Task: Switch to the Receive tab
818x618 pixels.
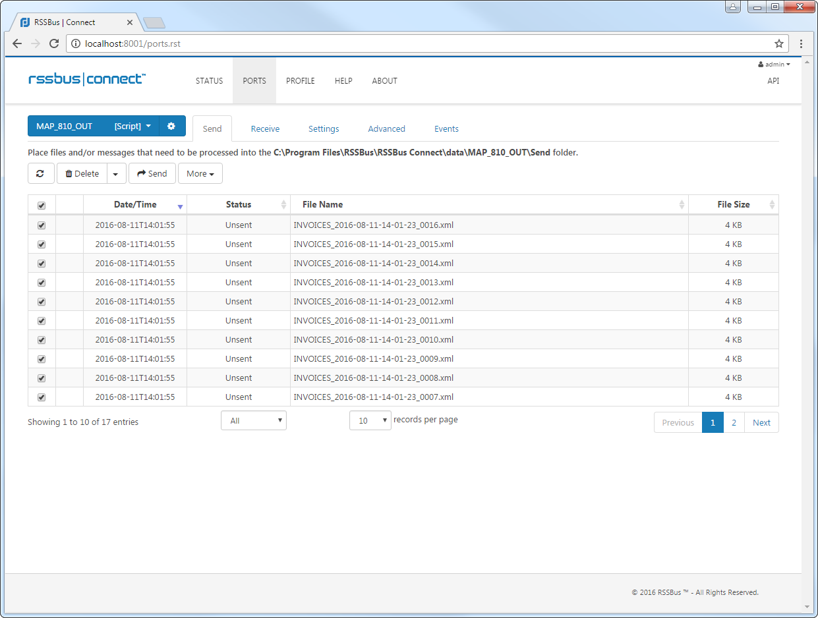Action: [265, 128]
